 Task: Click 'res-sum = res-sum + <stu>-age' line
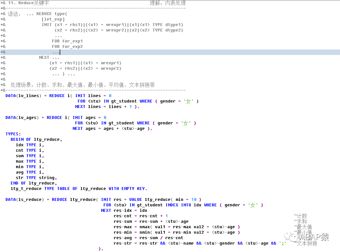coord(151,221)
